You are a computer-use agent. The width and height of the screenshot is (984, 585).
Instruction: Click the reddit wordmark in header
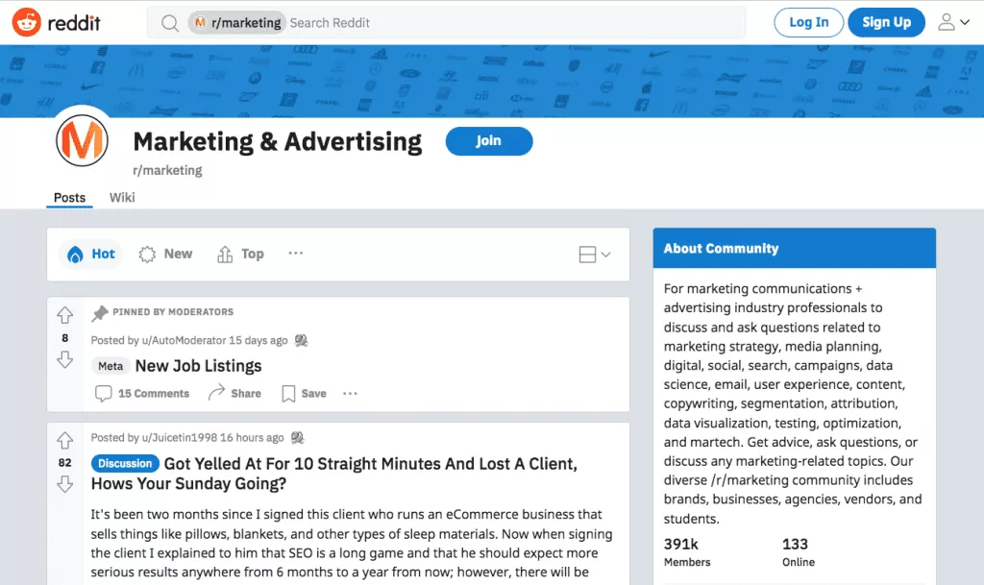[x=73, y=23]
